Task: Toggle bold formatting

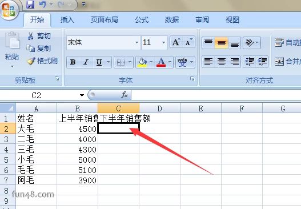Action: (73, 62)
